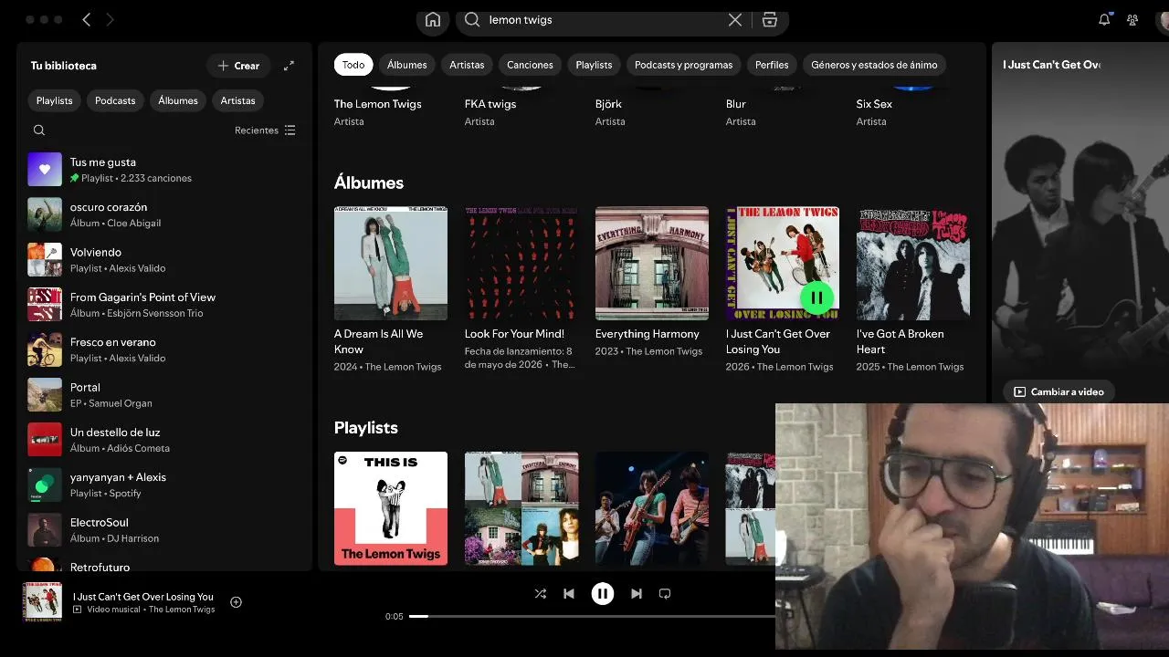Skip to previous track
This screenshot has height=657, width=1169.
click(569, 593)
